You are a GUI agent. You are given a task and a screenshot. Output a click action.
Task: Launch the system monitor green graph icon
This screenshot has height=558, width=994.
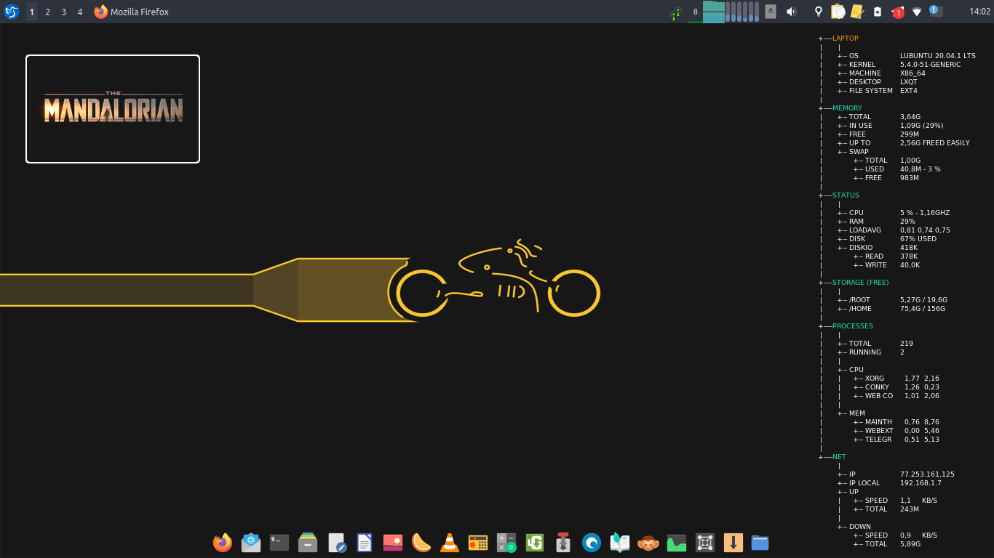tap(677, 543)
